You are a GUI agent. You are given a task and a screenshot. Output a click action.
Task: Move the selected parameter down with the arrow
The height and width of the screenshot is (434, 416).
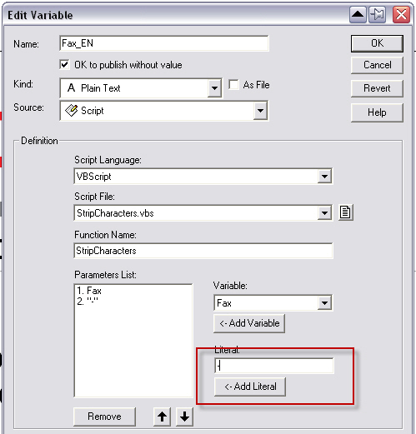pos(184,417)
